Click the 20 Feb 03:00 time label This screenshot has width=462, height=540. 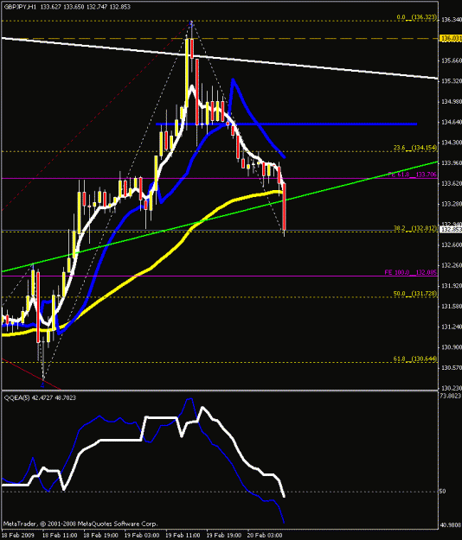[265, 535]
